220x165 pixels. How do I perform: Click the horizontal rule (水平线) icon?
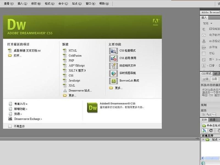coord(204,47)
